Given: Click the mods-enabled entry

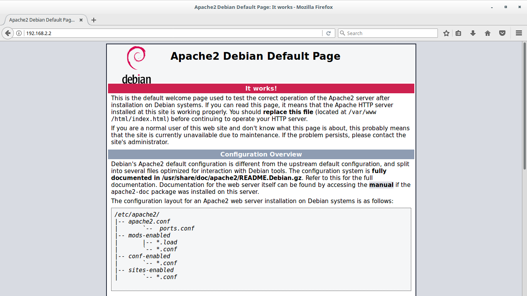Looking at the screenshot, I should click(149, 235).
